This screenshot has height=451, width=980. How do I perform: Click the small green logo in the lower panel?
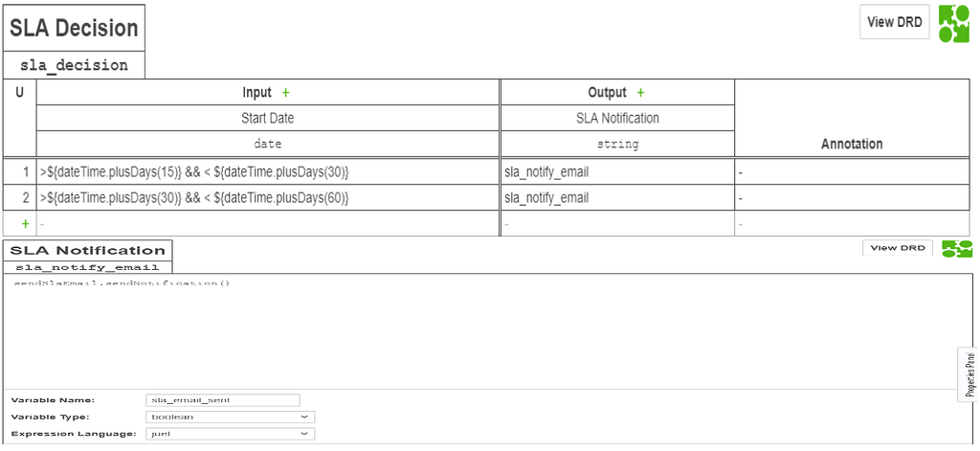coord(956,249)
